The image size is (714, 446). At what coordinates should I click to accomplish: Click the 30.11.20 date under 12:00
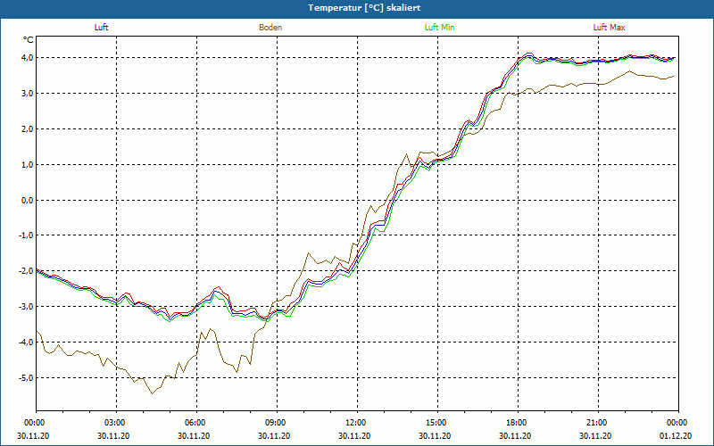tap(354, 435)
